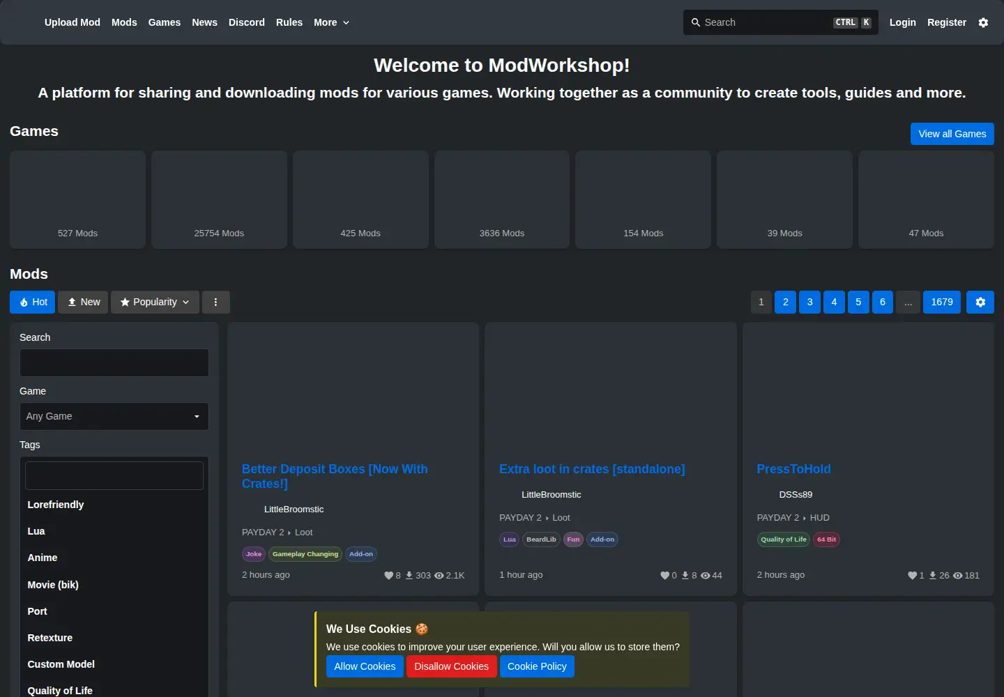Screen dimensions: 1004x697
Task: Select the Custom Model tag
Action: pos(114,664)
